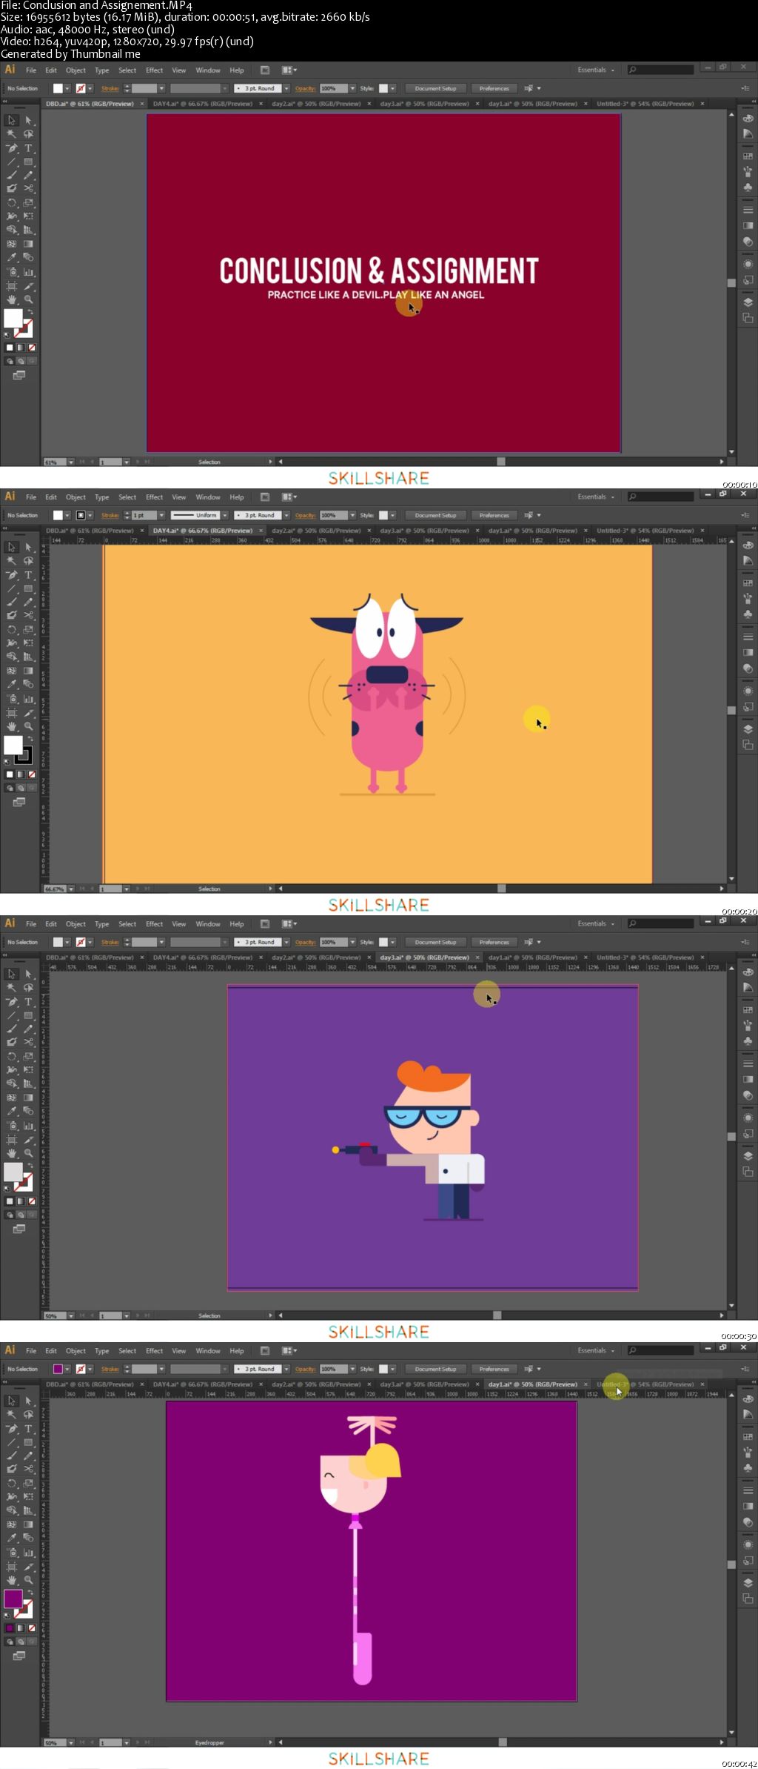Image resolution: width=758 pixels, height=1769 pixels.
Task: Open the Layers panel icon in the Dexter frame
Action: click(748, 1155)
